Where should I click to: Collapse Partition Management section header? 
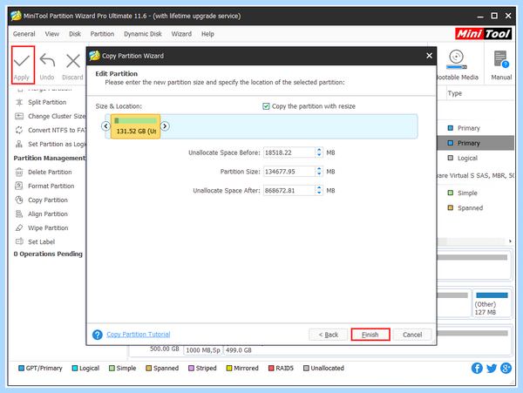(50, 159)
